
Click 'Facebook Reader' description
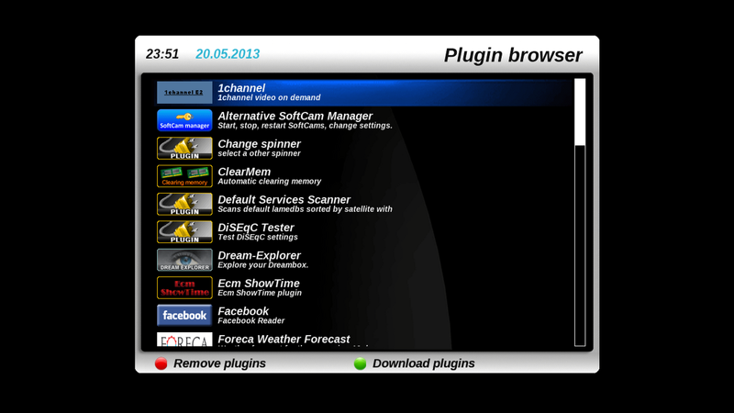tap(250, 320)
